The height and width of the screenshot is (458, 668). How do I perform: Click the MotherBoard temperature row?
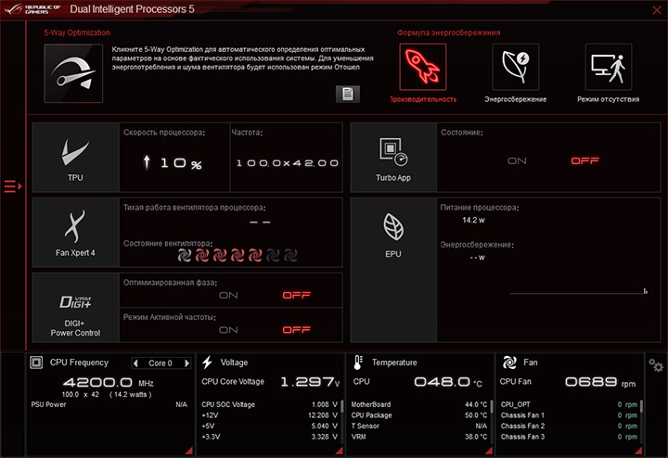point(419,404)
